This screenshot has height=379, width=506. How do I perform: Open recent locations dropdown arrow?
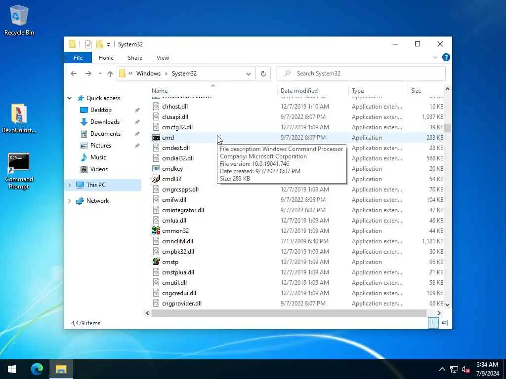(100, 74)
